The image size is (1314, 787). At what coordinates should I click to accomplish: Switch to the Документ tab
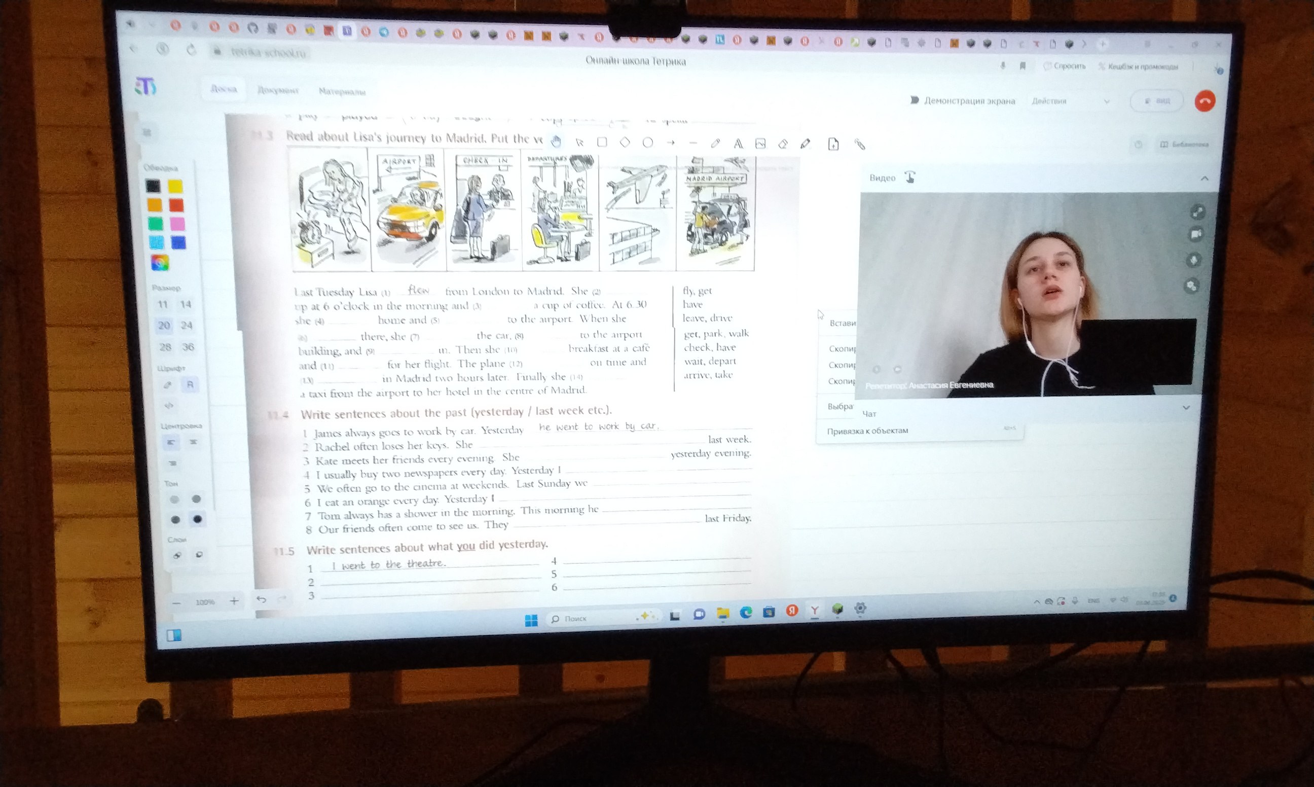click(278, 90)
